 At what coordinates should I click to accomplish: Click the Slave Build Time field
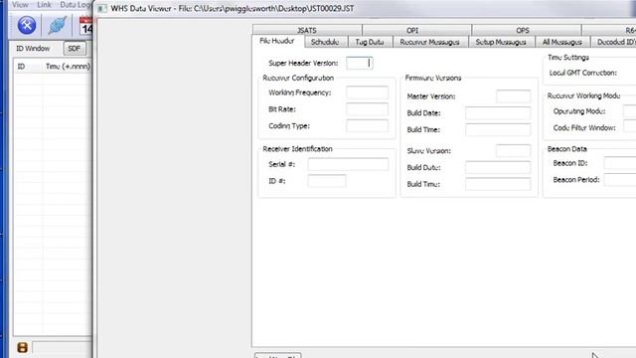pyautogui.click(x=498, y=184)
